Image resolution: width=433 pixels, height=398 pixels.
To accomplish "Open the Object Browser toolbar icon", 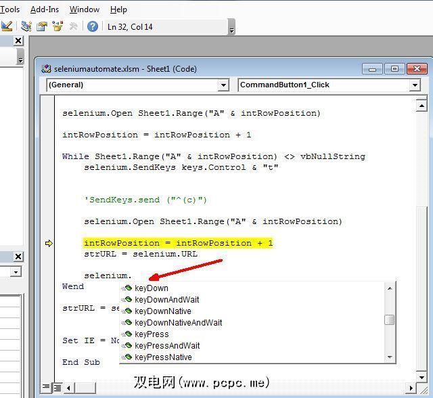I will [x=58, y=26].
